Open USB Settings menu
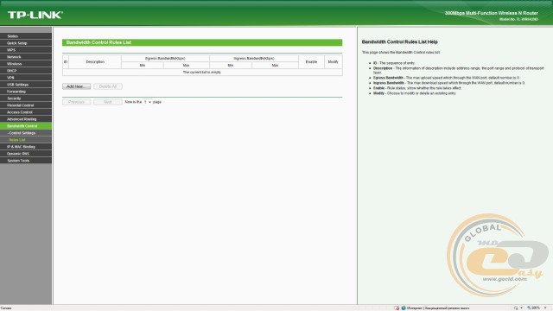 pyautogui.click(x=26, y=85)
